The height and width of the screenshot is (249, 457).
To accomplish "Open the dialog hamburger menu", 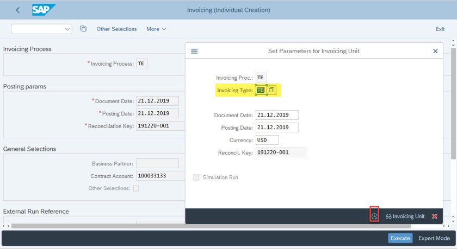I will (x=194, y=51).
